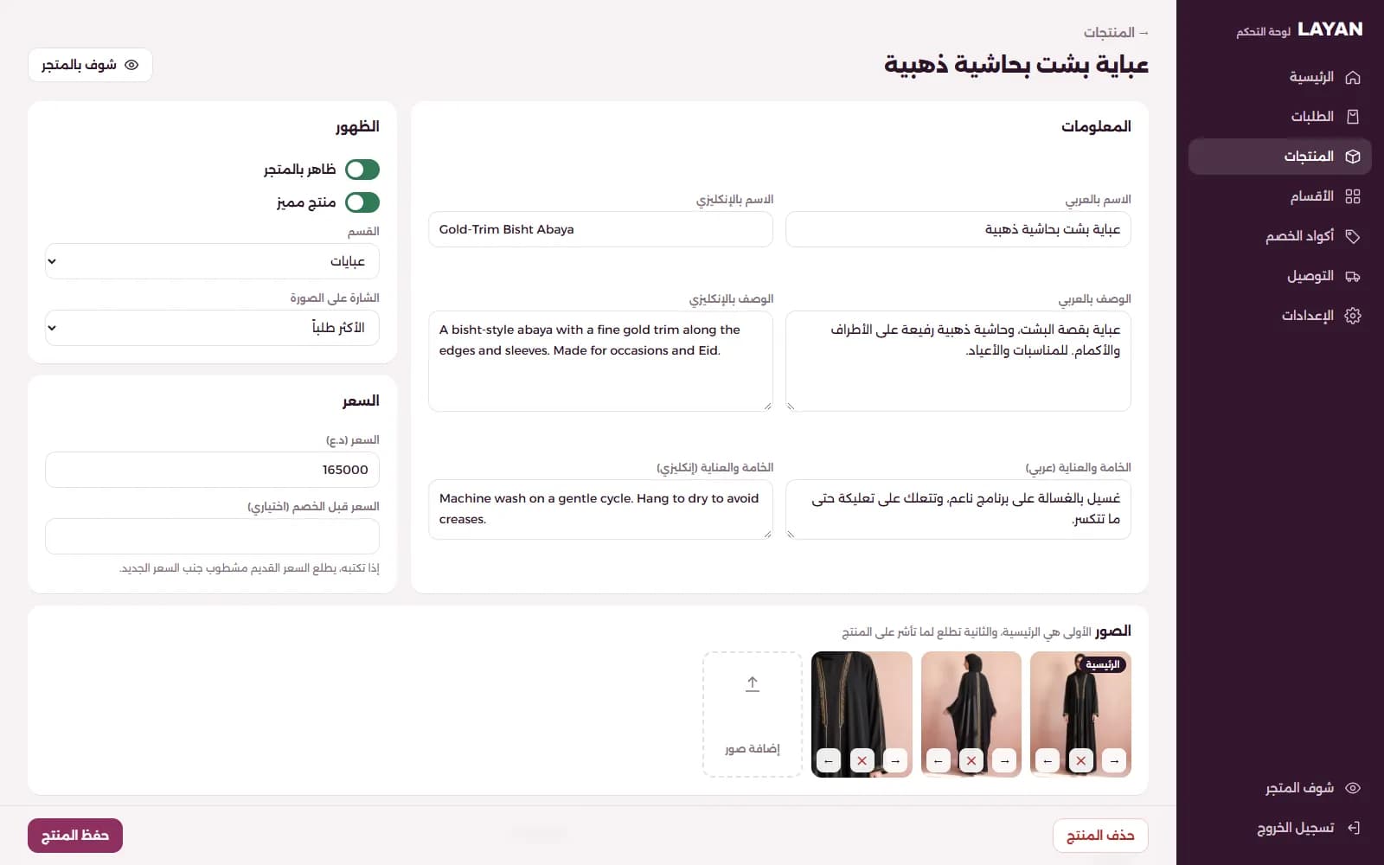Click the English care textarea about machine wash
Viewport: 1384px width, 865px height.
(x=600, y=509)
